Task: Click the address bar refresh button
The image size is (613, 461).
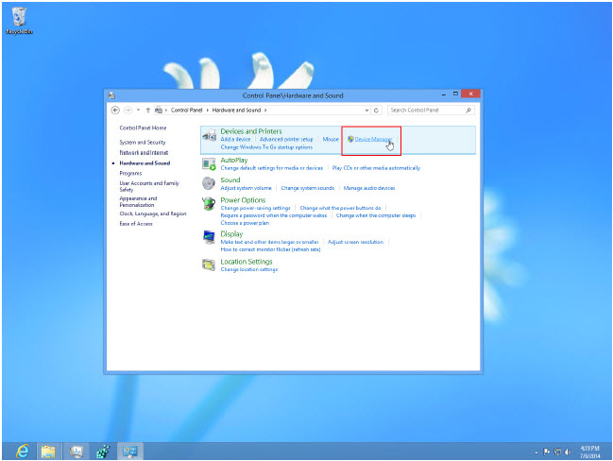Action: pos(377,110)
